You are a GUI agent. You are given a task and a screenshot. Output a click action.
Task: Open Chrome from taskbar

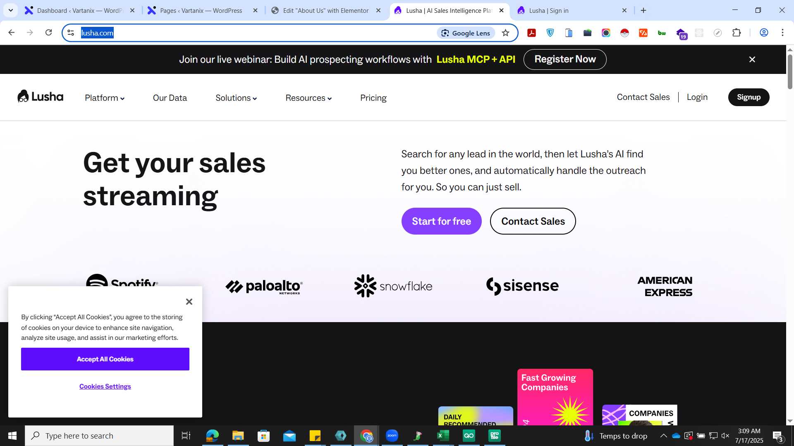366,436
